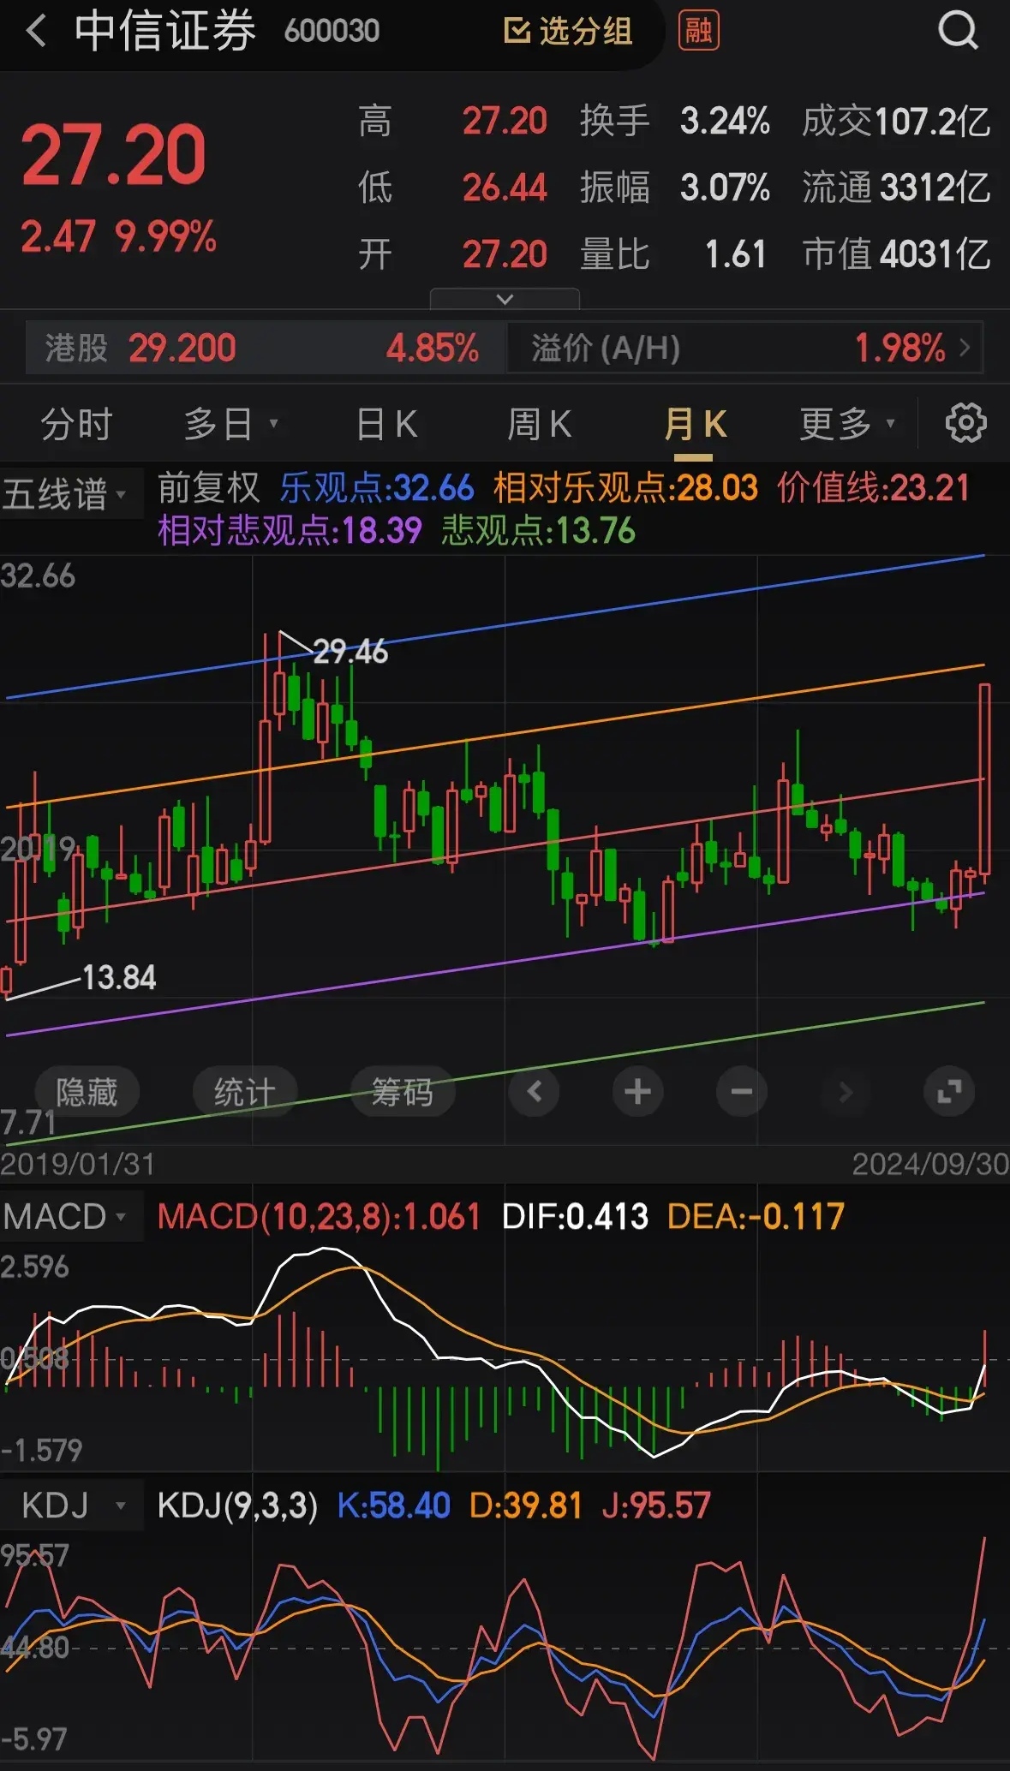Tap the 29.46 high price marker

point(350,652)
